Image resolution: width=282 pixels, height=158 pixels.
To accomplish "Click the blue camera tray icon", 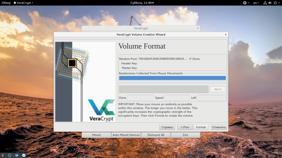I will [x=17, y=155].
